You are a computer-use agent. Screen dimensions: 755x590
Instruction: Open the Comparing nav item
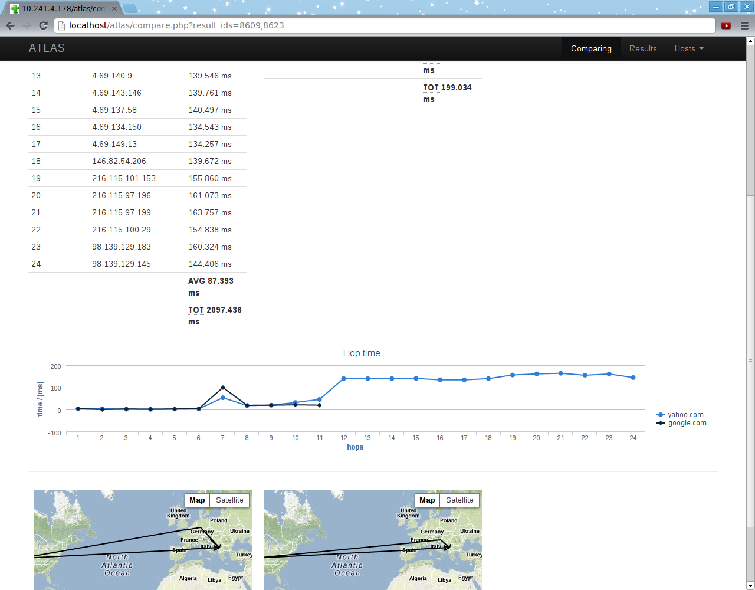point(591,48)
